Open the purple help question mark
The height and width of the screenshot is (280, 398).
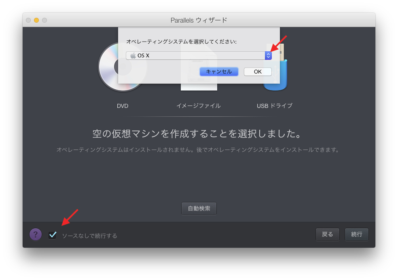point(36,234)
